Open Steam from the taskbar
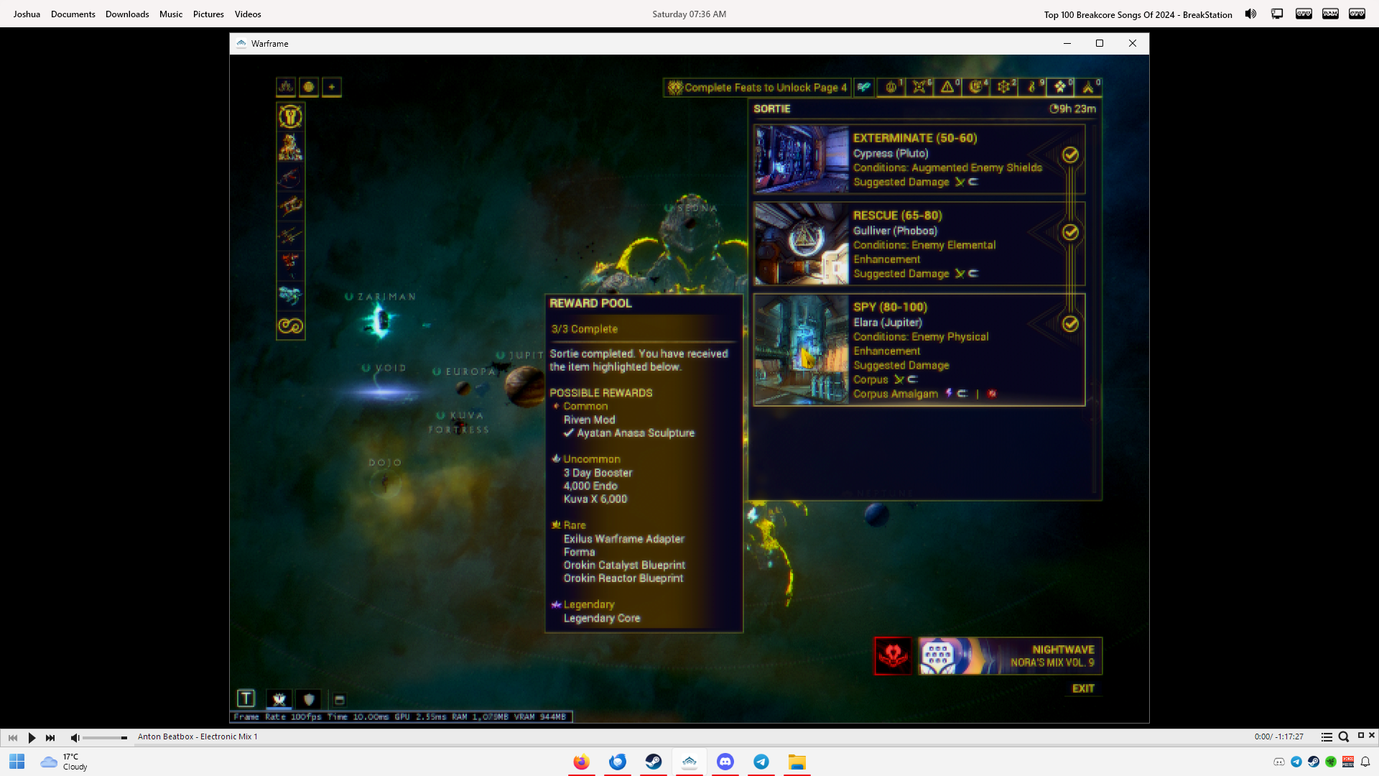The height and width of the screenshot is (776, 1379). click(654, 762)
